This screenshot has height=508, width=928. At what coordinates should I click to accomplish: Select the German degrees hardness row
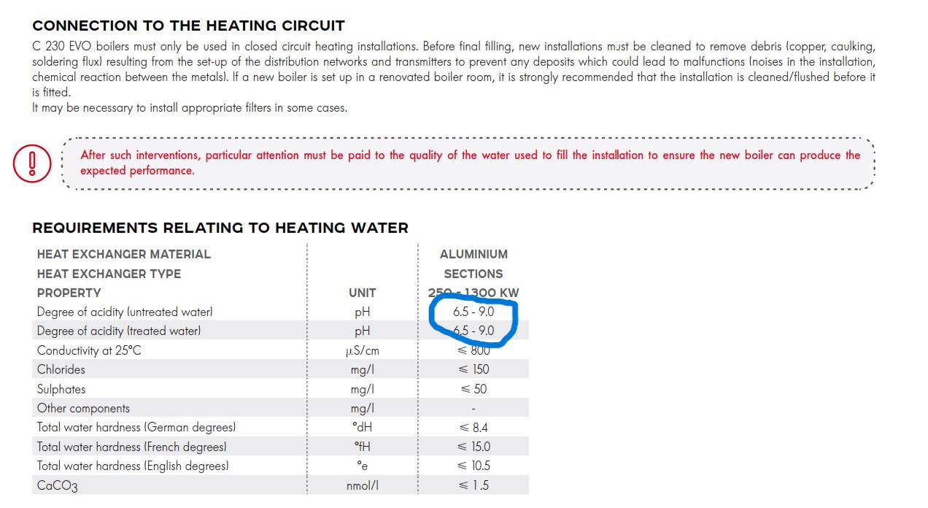280,427
